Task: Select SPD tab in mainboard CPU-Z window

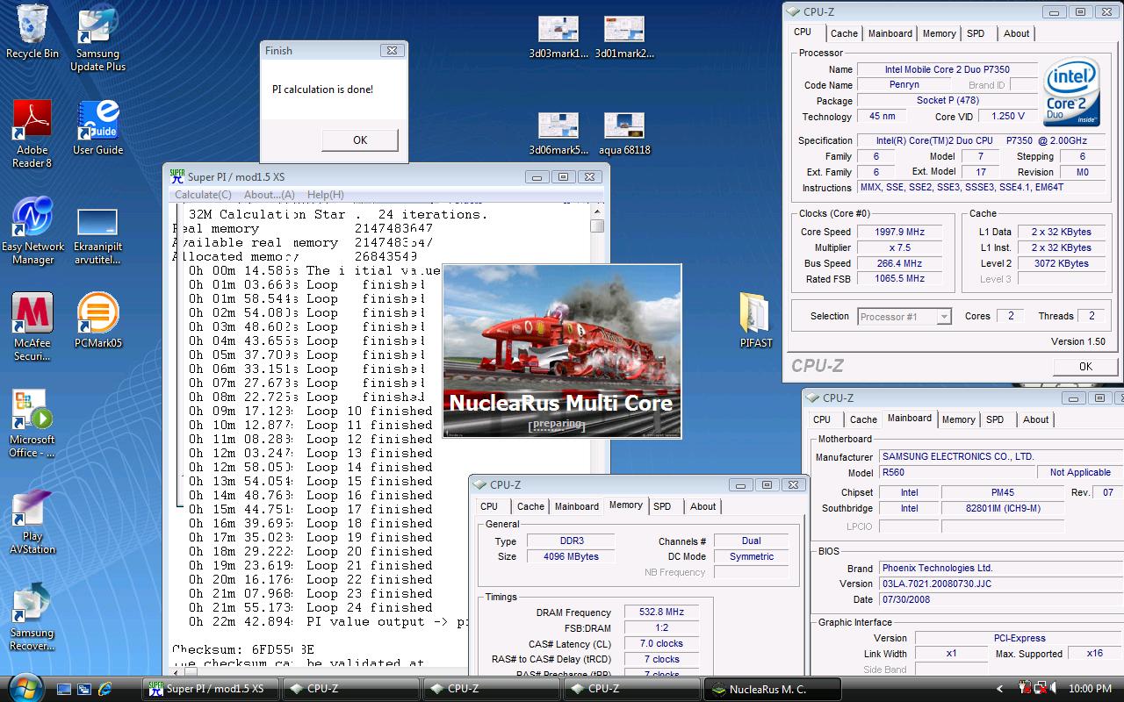Action: click(x=995, y=419)
